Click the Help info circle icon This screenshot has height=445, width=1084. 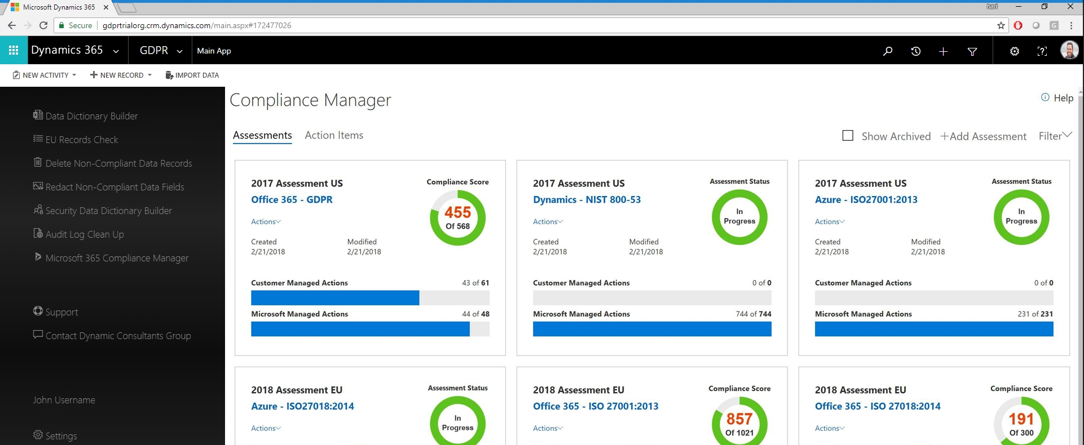pos(1045,97)
